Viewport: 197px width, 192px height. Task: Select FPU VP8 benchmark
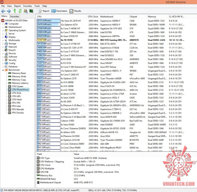(16, 103)
